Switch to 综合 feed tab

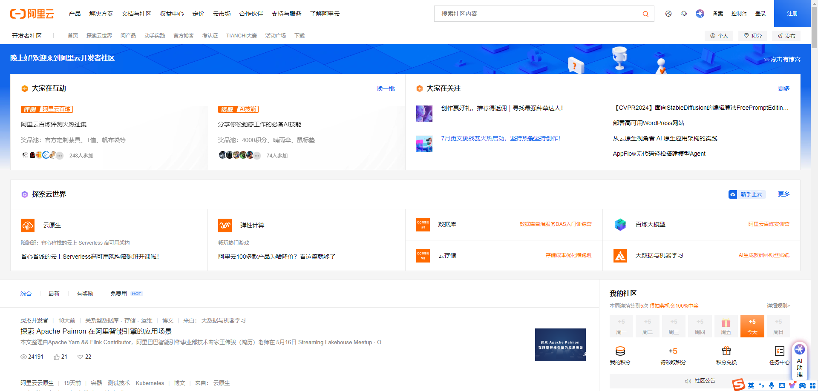coord(26,294)
